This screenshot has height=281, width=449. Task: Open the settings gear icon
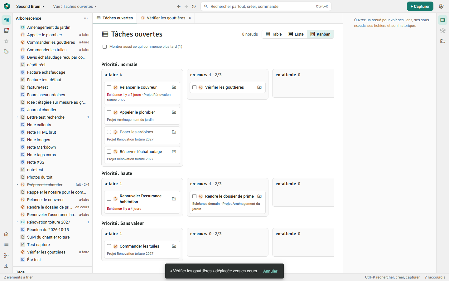441,6
